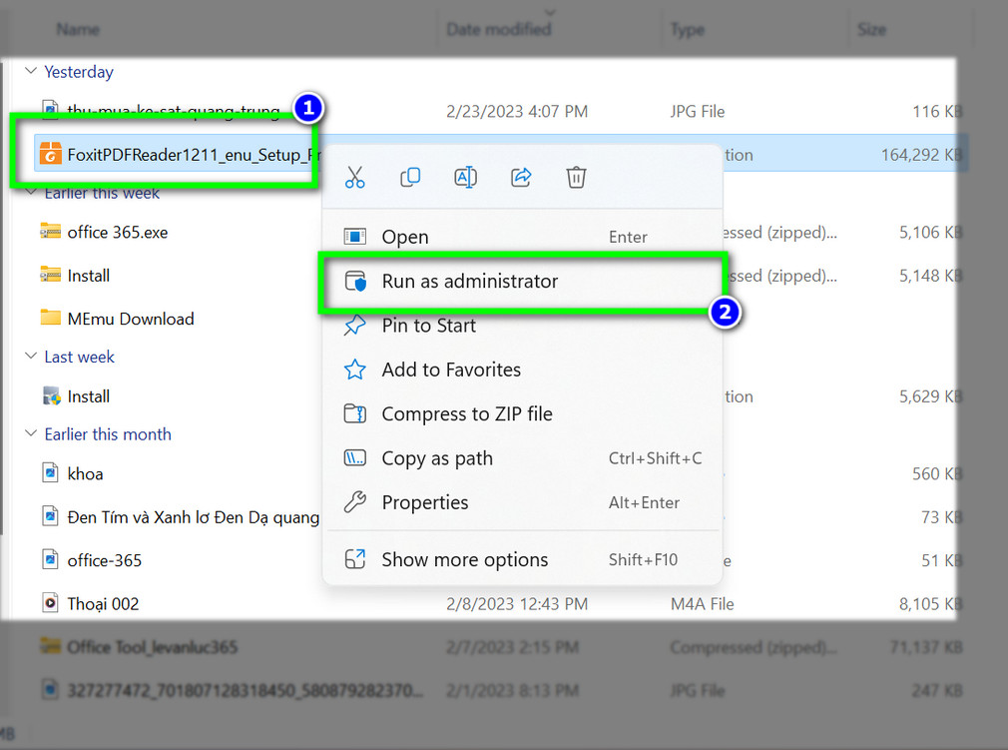The height and width of the screenshot is (750, 1008).
Task: Click Show more options
Action: tap(522, 559)
